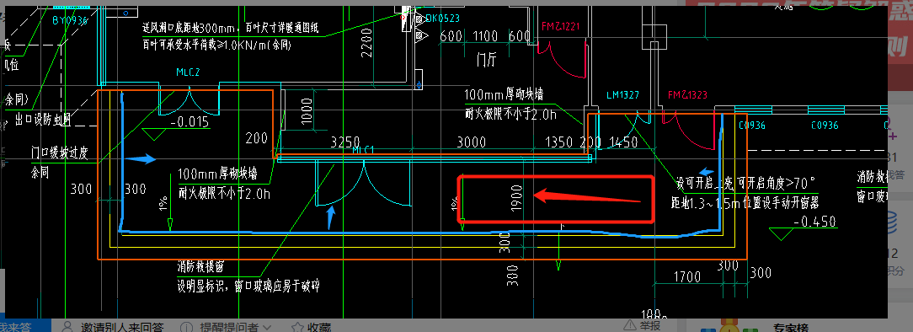Image resolution: width=913 pixels, height=332 pixels.
Task: Click the medal icon beside 专家榜
Action: tap(729, 325)
